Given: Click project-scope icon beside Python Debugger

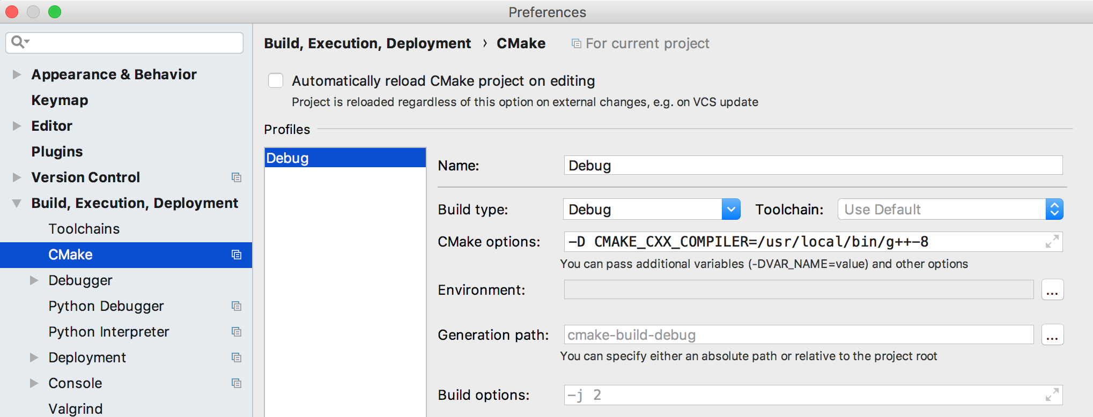Looking at the screenshot, I should point(236,306).
